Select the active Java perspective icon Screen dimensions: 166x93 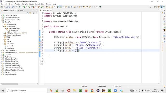(161, 7)
